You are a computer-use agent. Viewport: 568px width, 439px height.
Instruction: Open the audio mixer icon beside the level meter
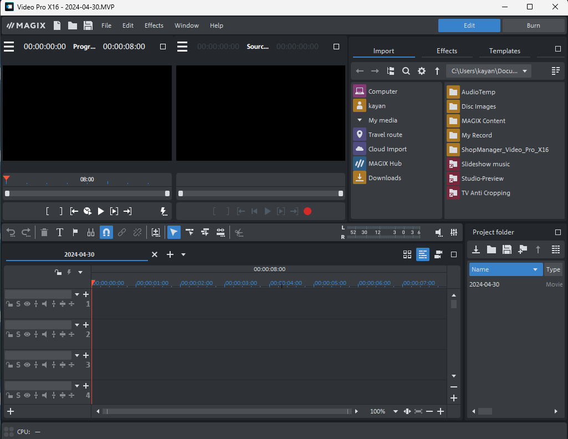click(x=454, y=233)
